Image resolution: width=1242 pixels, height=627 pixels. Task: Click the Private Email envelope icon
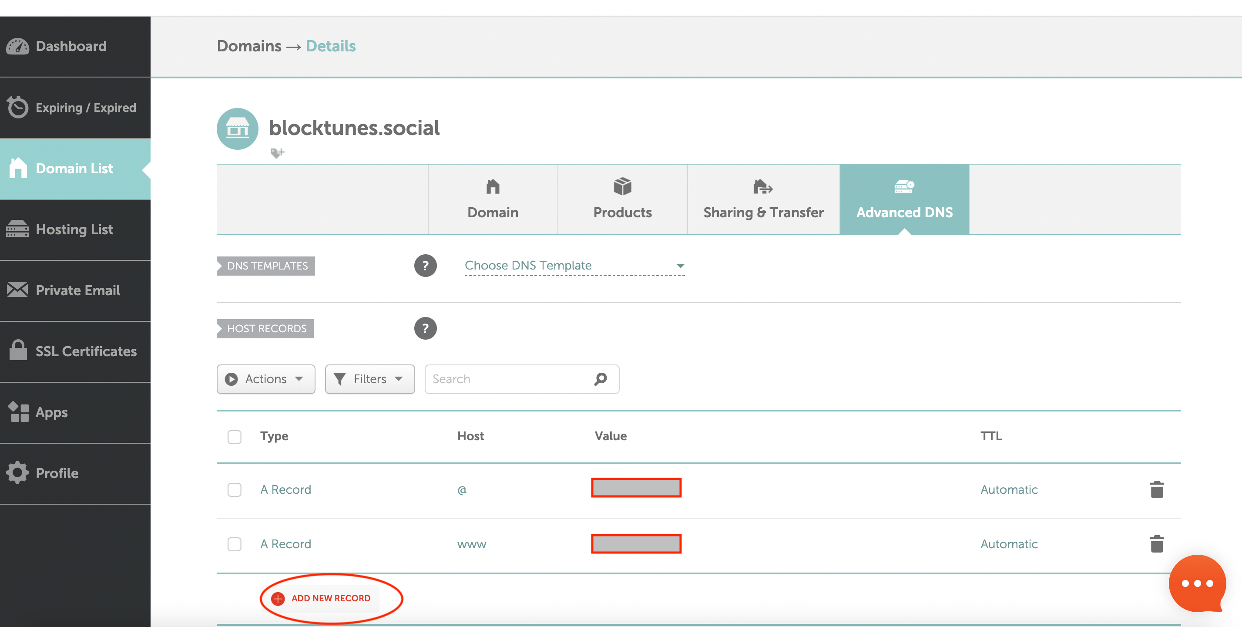18,290
